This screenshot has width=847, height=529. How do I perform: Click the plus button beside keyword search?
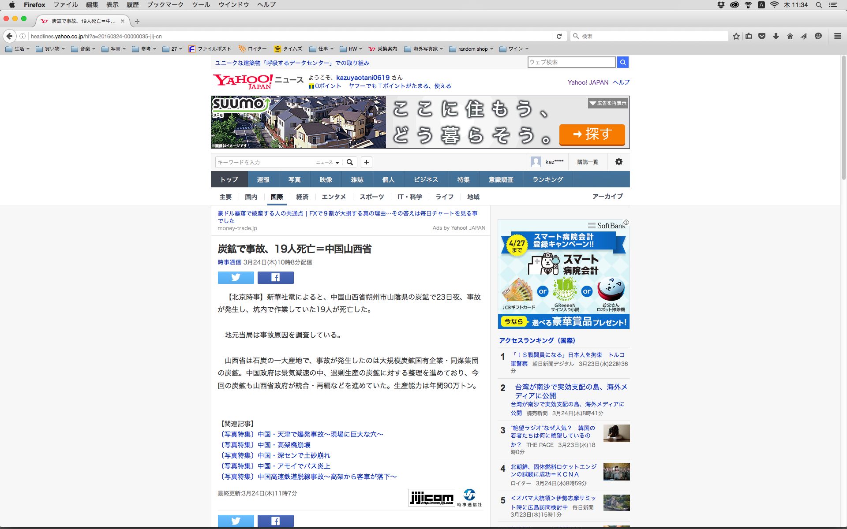coord(366,162)
